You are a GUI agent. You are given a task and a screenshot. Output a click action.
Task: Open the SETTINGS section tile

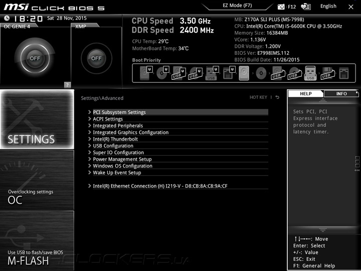[x=37, y=119]
